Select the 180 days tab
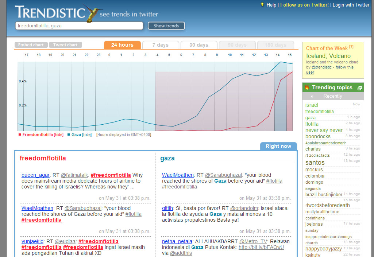This screenshot has width=374, height=257. [275, 45]
